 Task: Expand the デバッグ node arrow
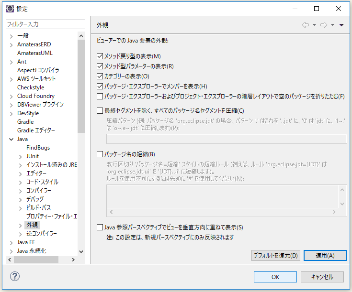click(21, 200)
